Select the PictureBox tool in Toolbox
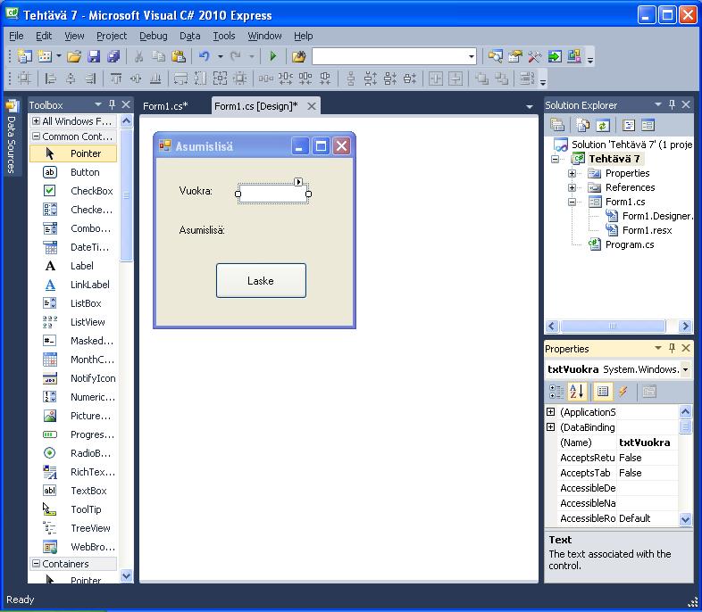 click(x=91, y=416)
